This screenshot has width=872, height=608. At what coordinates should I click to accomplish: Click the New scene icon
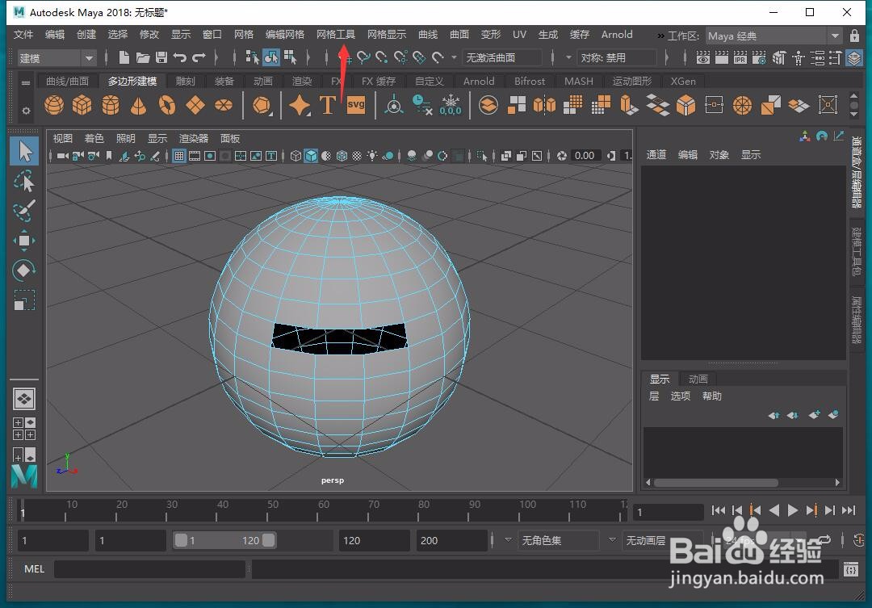[x=124, y=57]
